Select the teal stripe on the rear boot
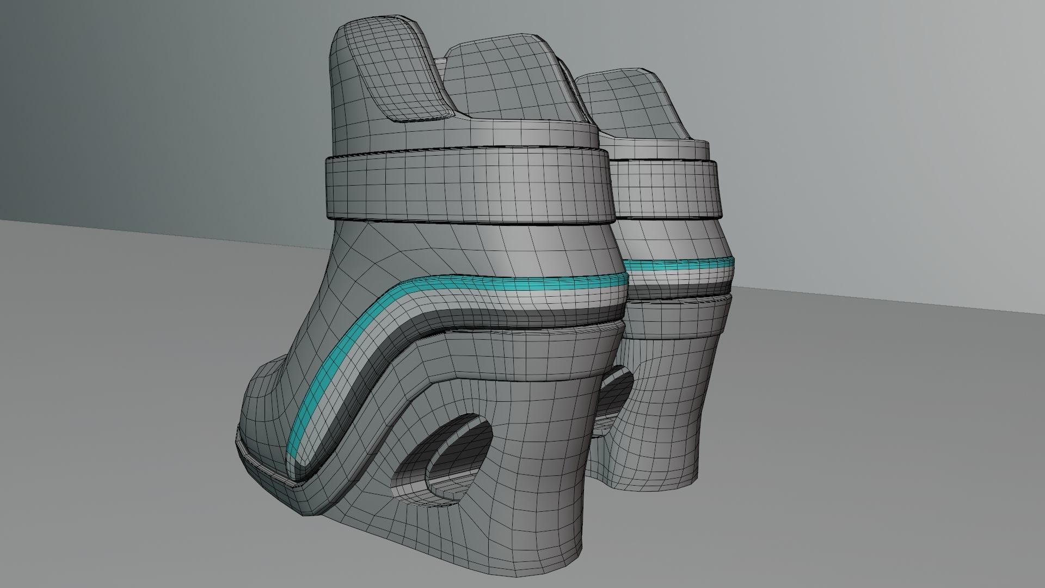Viewport: 1045px width, 588px height. pos(679,264)
